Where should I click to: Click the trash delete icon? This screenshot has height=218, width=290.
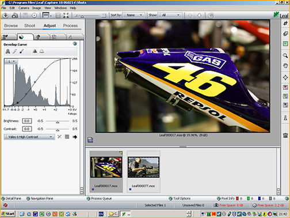pyautogui.click(x=285, y=135)
